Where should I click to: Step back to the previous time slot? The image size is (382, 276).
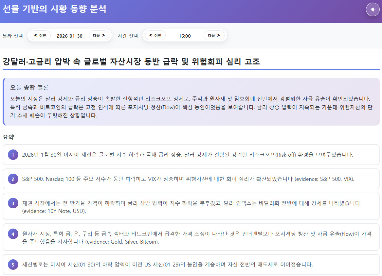[155, 35]
